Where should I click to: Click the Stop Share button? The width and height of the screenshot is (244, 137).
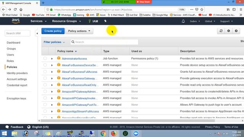pyautogui.click(x=143, y=2)
